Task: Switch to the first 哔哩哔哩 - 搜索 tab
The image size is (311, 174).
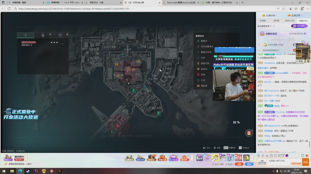Action: click(x=26, y=3)
